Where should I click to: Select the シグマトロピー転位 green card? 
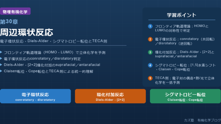(185, 96)
